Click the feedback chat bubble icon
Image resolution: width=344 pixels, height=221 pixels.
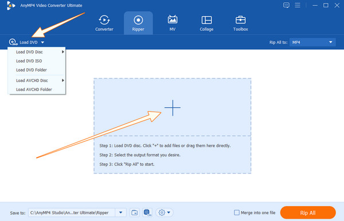(286, 5)
